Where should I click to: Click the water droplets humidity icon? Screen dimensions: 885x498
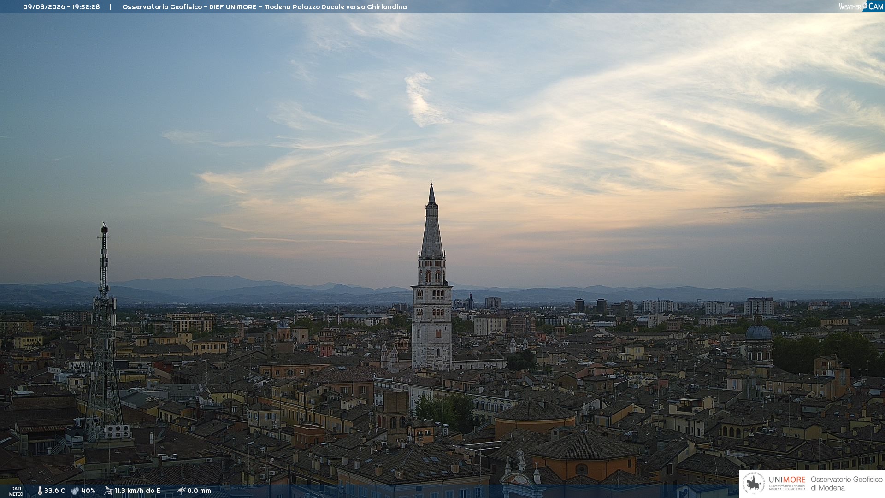click(x=75, y=491)
